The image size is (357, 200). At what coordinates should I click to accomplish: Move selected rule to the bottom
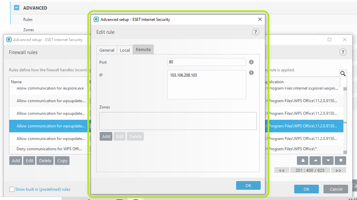point(341,161)
